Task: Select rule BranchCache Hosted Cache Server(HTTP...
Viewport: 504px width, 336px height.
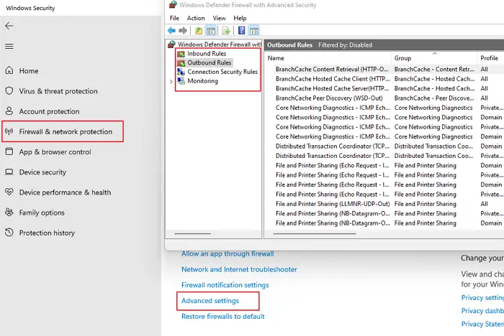Action: (332, 88)
